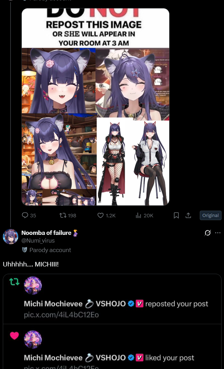Open the share upload icon
The image size is (224, 369).
[x=188, y=215]
